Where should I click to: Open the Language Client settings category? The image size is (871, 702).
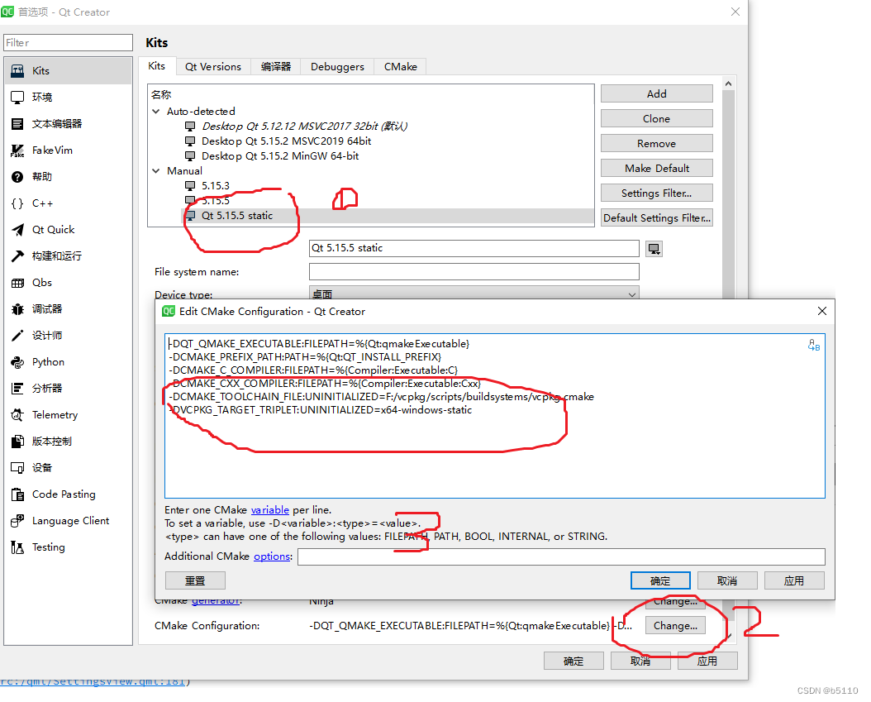point(68,521)
